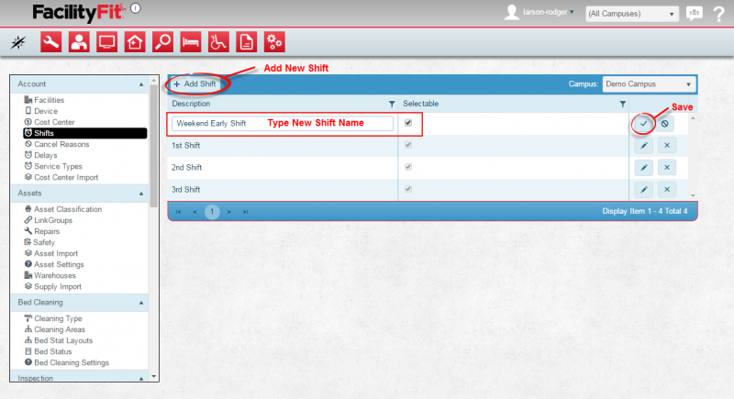Screen dimensions: 734x399
Task: Open the bed module toolbar icon
Action: tap(191, 41)
